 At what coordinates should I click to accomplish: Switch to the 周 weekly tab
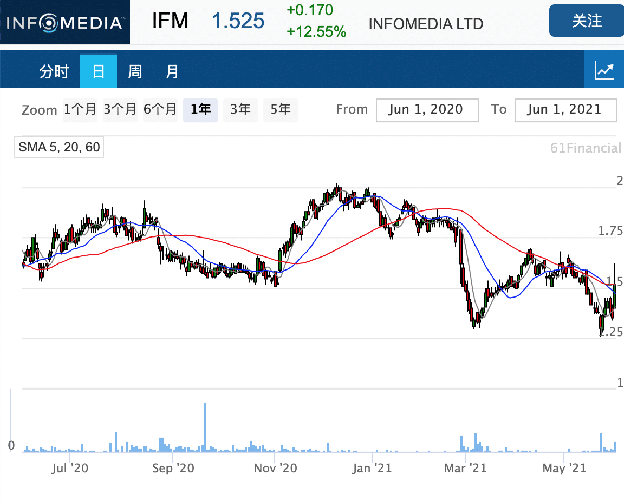[x=135, y=71]
